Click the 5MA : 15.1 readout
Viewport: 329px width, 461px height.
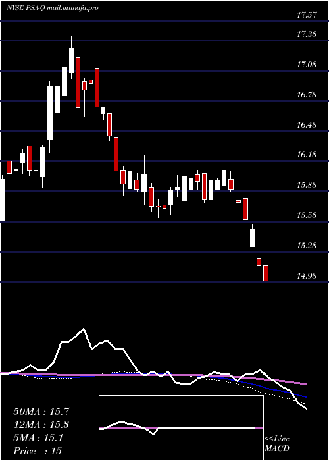(38, 438)
